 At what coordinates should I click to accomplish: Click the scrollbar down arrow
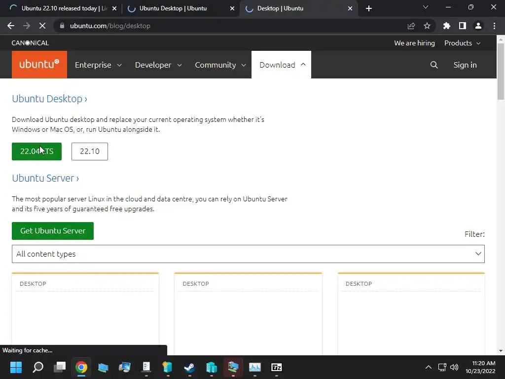click(501, 351)
